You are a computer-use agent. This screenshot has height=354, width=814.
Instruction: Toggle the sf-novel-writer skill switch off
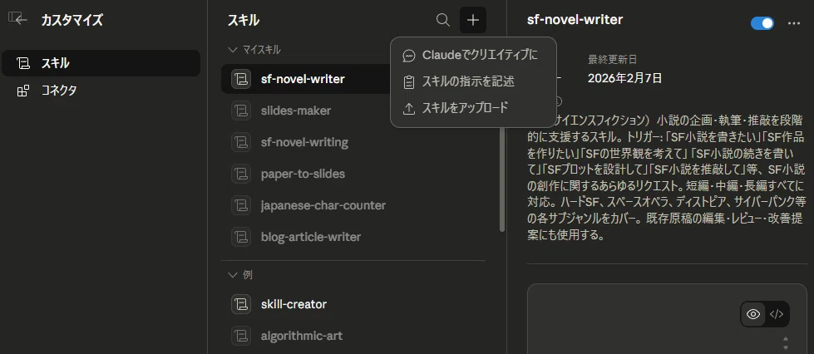click(762, 23)
